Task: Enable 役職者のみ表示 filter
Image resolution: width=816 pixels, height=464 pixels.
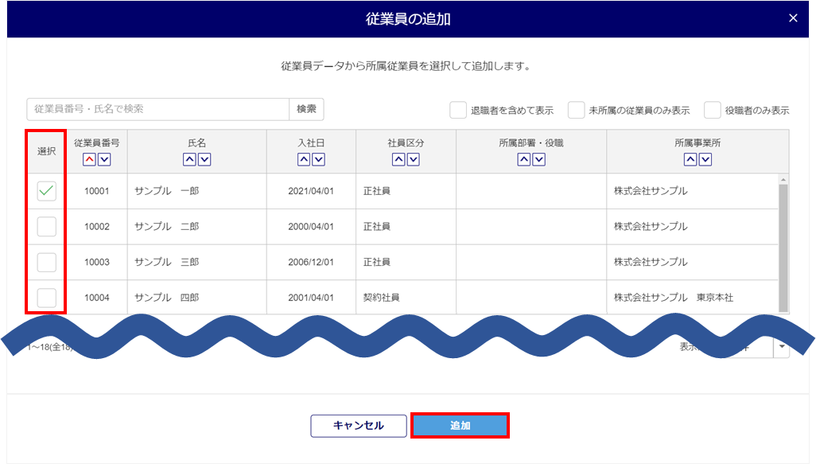Action: 713,110
